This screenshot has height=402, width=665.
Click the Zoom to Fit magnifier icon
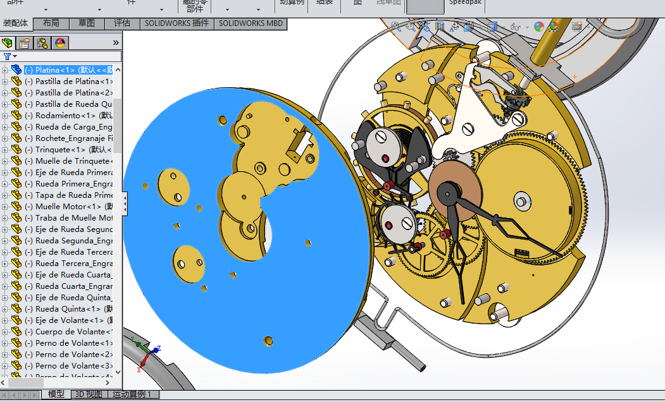395,27
